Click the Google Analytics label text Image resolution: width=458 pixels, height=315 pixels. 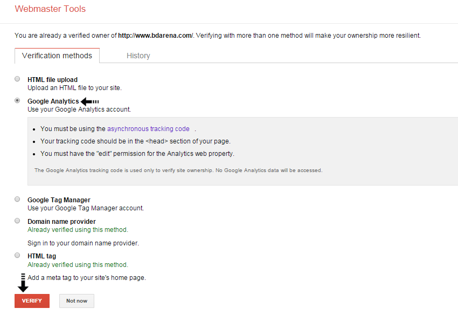(x=53, y=101)
